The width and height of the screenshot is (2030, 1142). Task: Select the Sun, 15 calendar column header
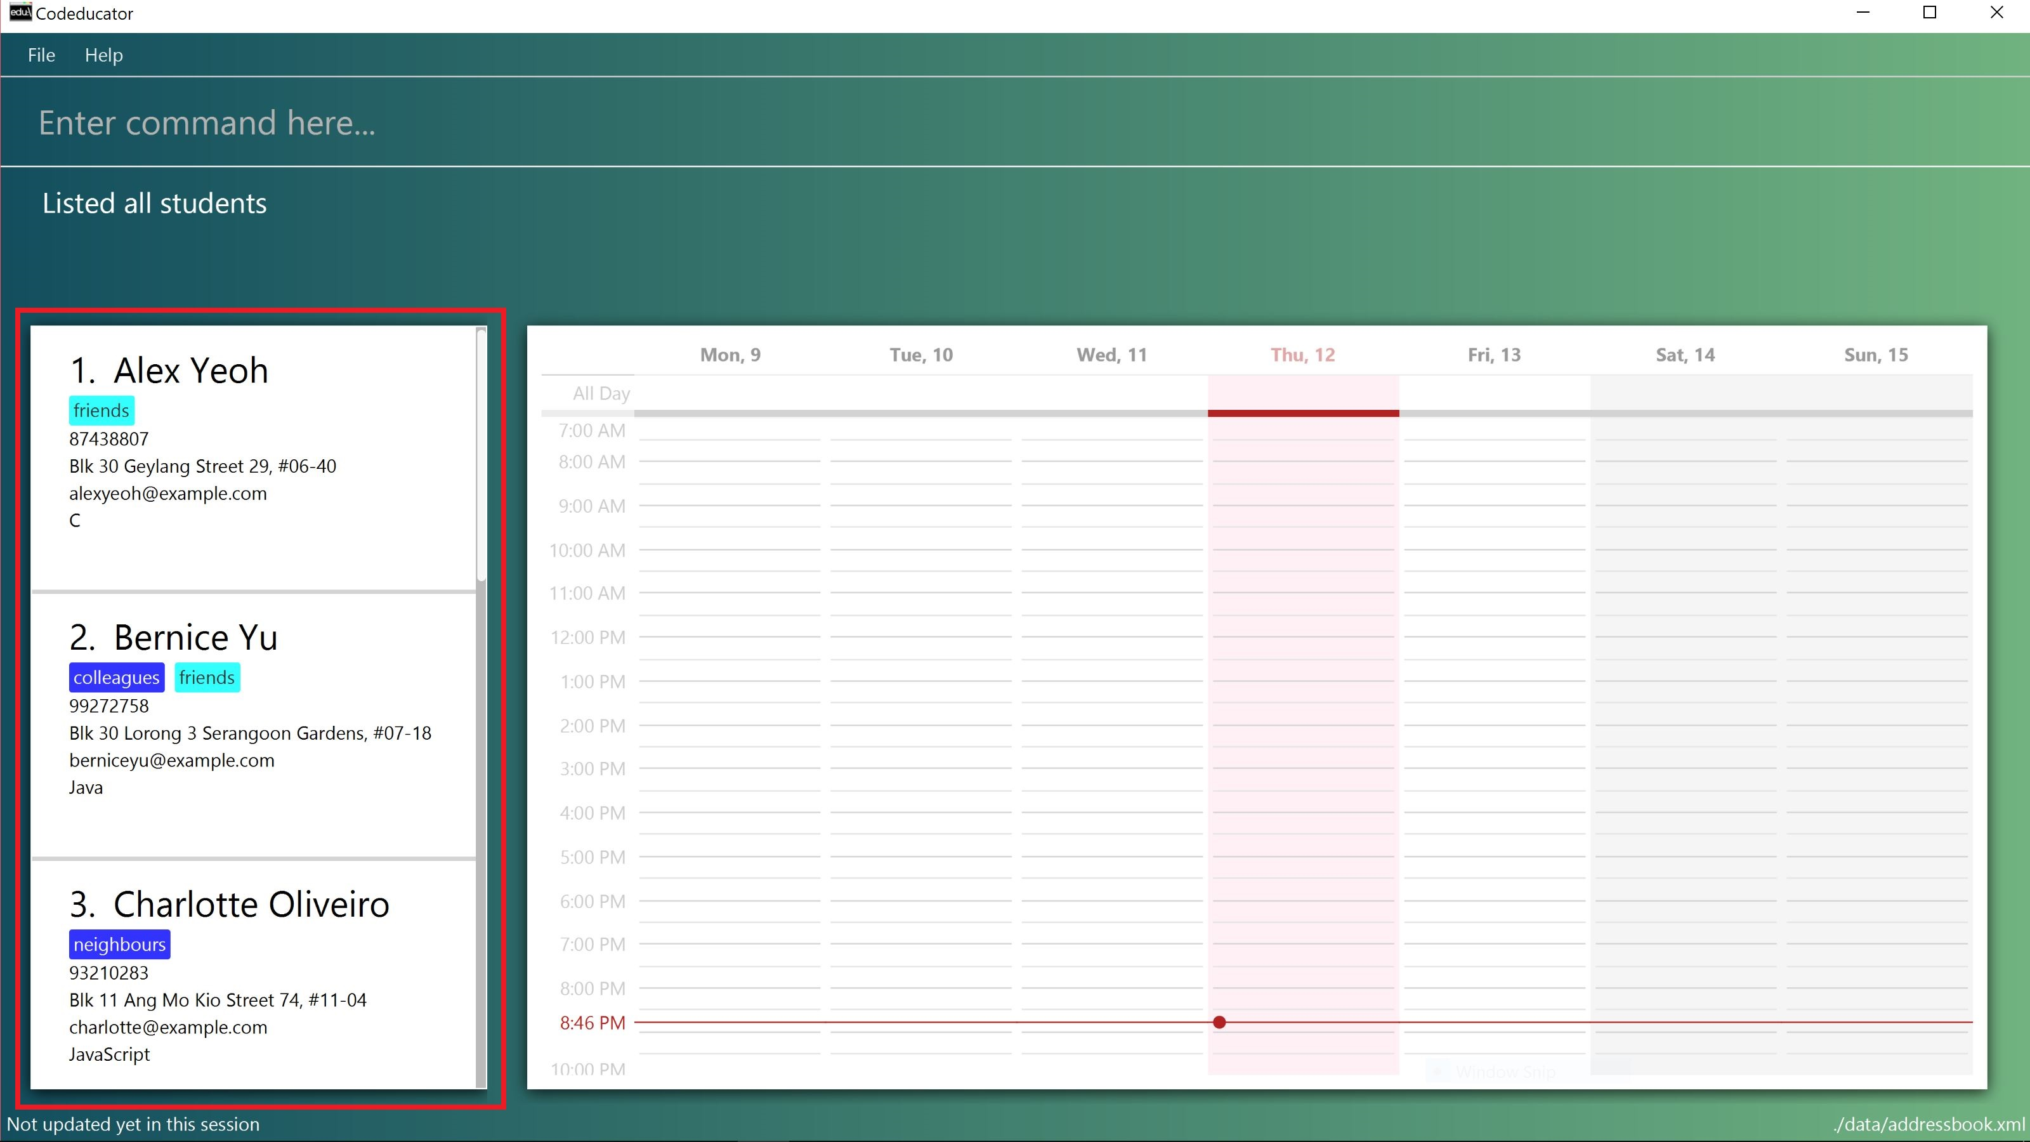1876,355
